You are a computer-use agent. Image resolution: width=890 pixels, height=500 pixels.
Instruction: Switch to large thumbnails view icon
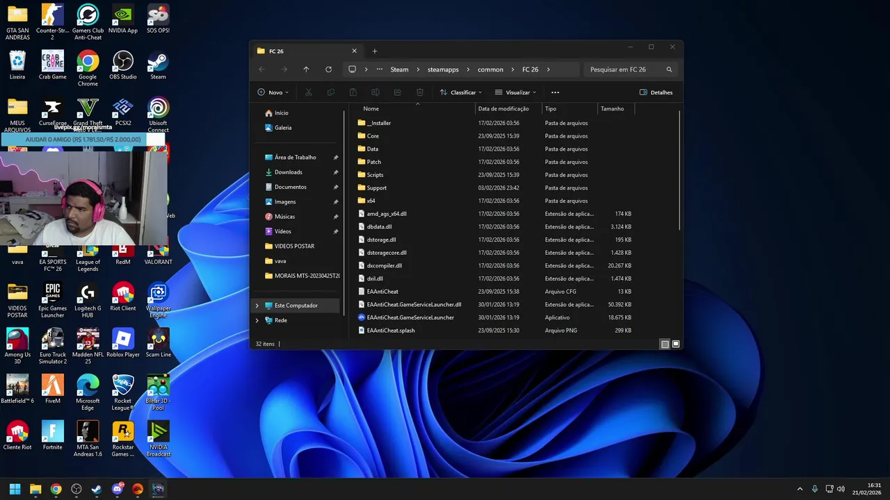(x=676, y=344)
